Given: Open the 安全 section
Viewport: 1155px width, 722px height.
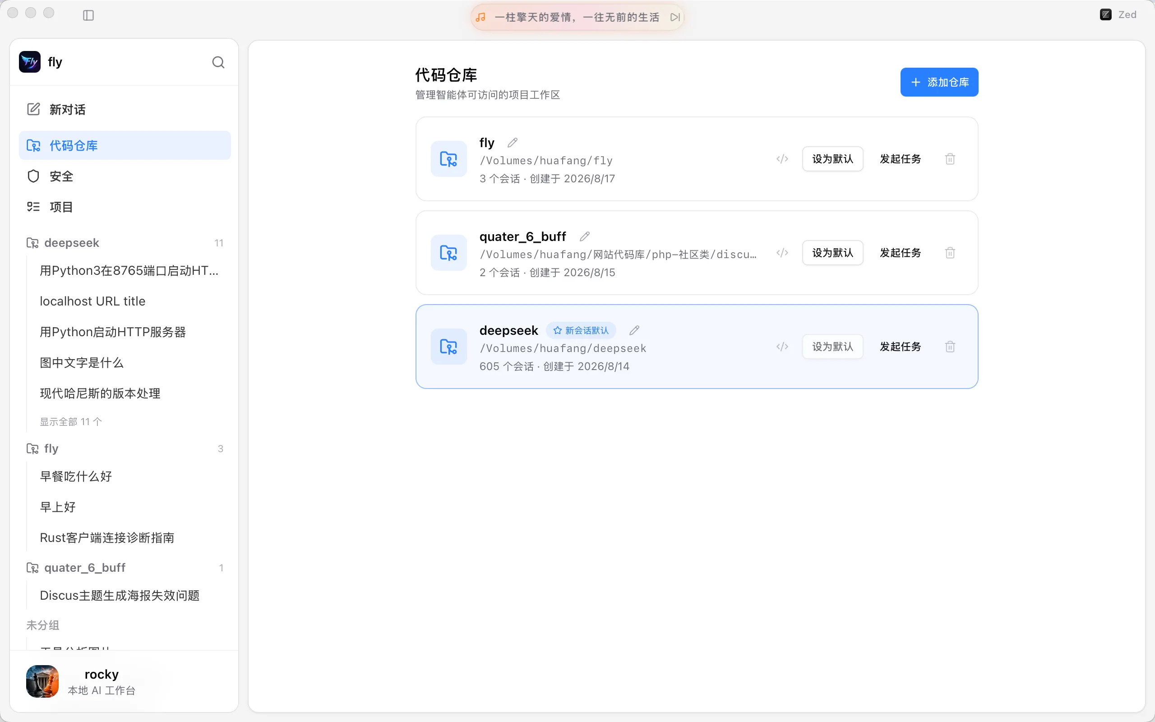Looking at the screenshot, I should pos(125,176).
